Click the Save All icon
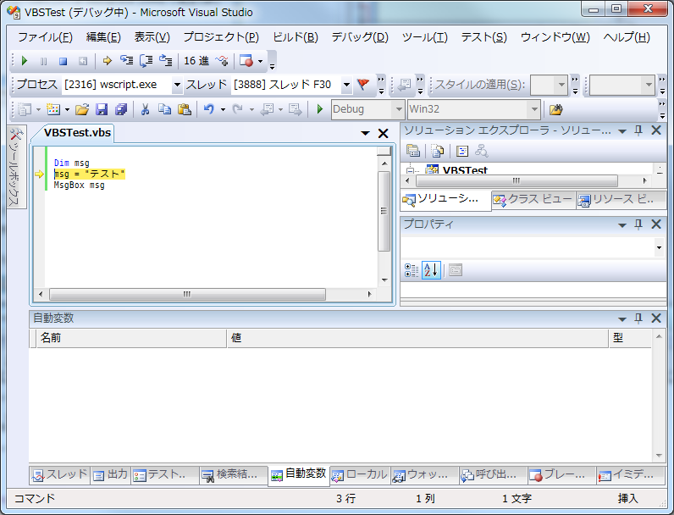This screenshot has width=674, height=515. click(x=121, y=109)
